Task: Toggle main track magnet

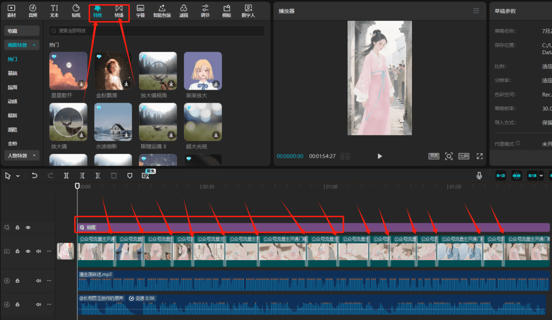Action: click(500, 176)
